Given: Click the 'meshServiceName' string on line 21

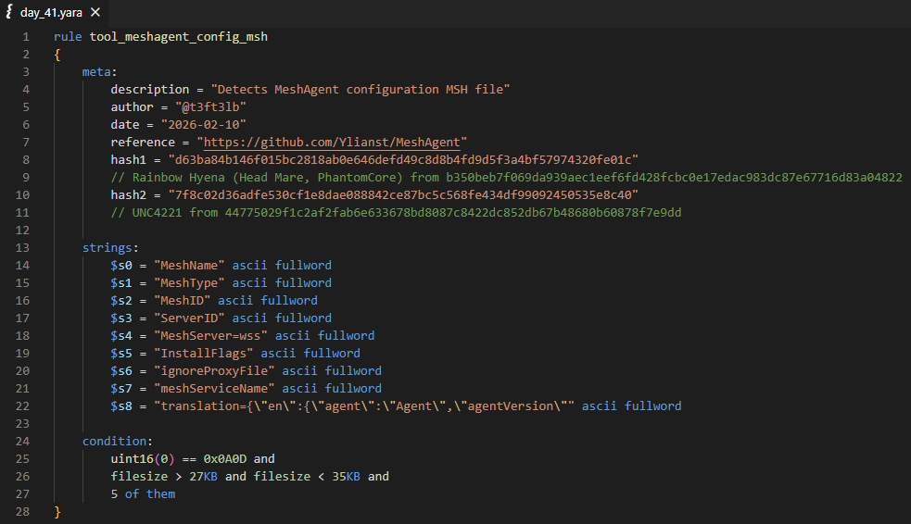Looking at the screenshot, I should coord(214,388).
